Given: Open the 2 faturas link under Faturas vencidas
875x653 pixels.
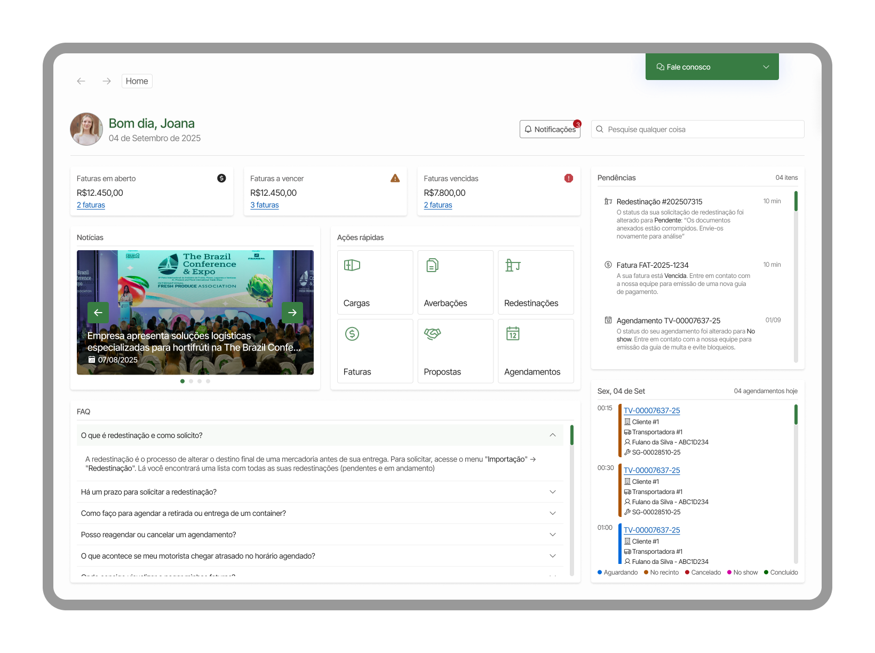Looking at the screenshot, I should pyautogui.click(x=438, y=205).
